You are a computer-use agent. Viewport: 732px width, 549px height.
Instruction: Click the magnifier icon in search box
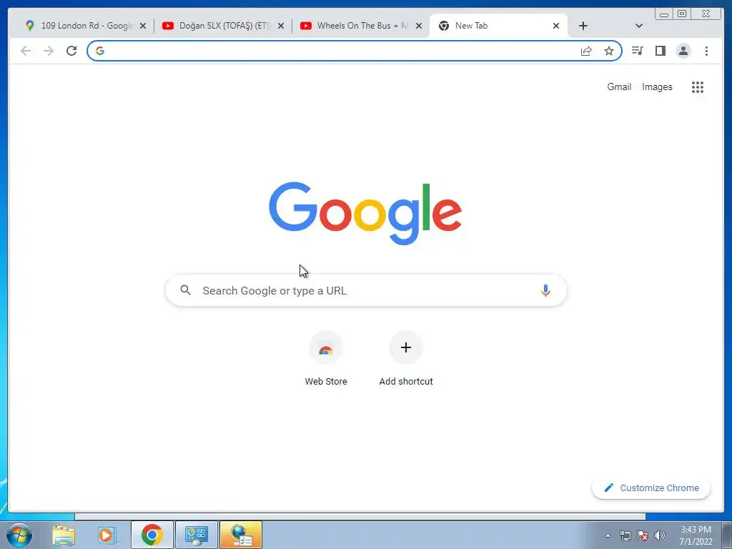pyautogui.click(x=185, y=290)
